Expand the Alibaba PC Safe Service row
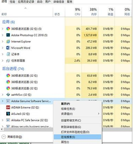The height and width of the screenshot is (144, 133). pos(2,120)
